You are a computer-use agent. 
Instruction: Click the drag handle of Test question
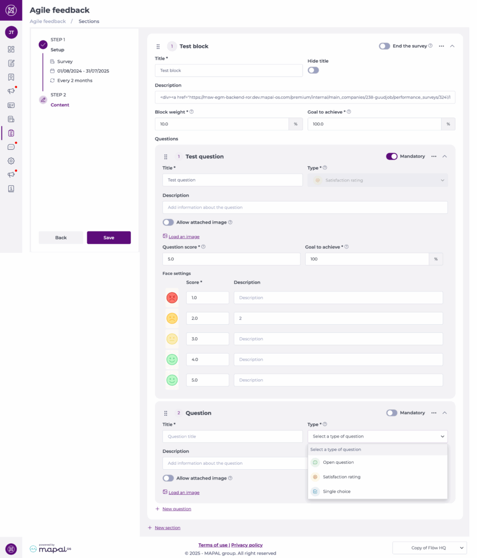(166, 157)
